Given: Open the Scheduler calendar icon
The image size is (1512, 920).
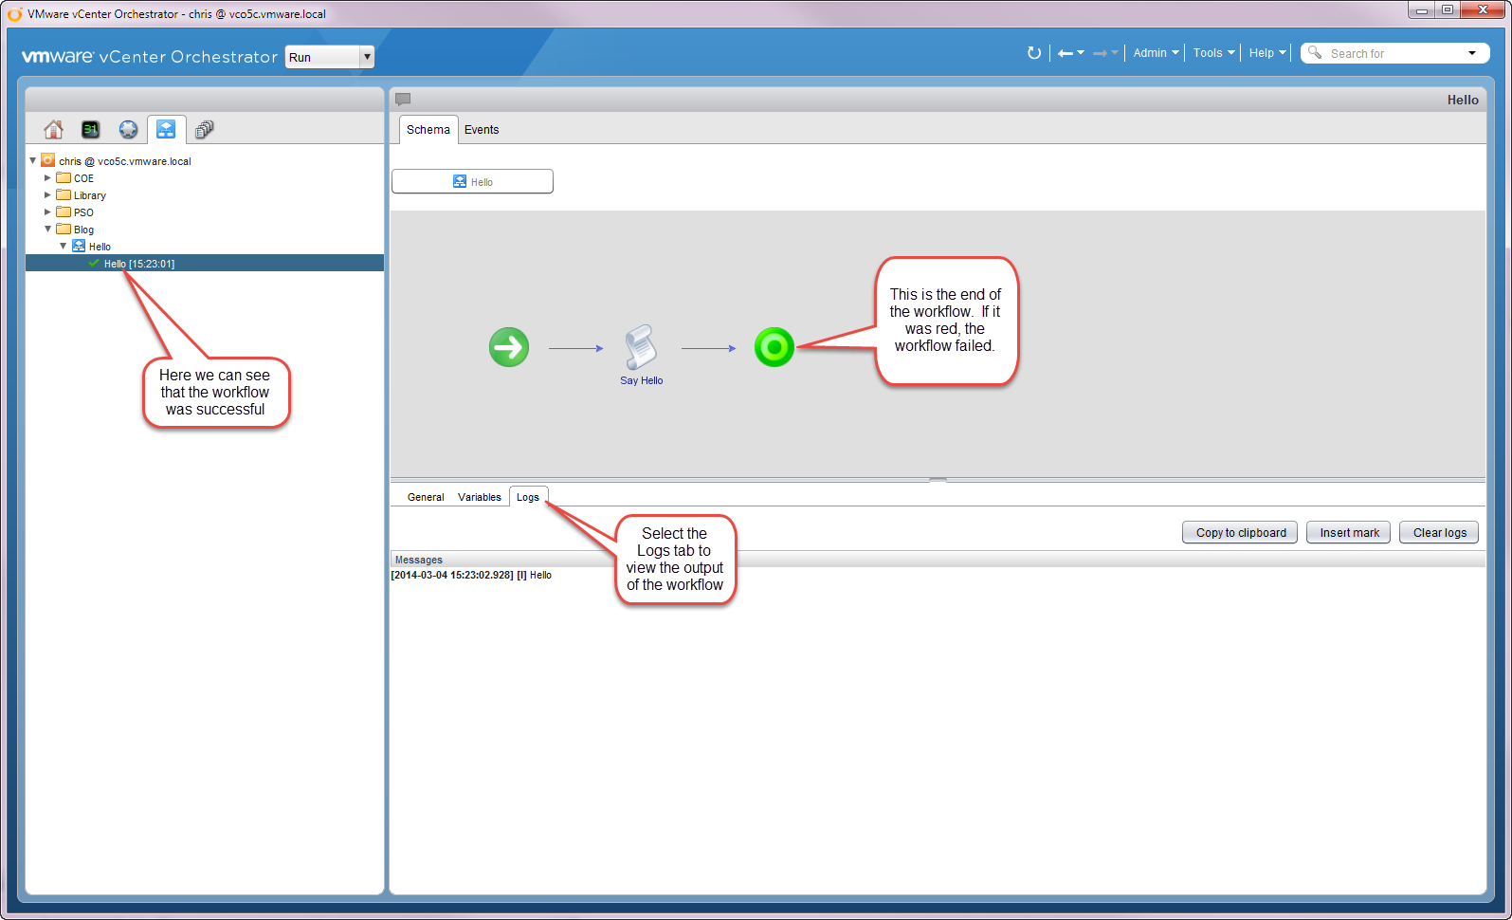Looking at the screenshot, I should 91,129.
